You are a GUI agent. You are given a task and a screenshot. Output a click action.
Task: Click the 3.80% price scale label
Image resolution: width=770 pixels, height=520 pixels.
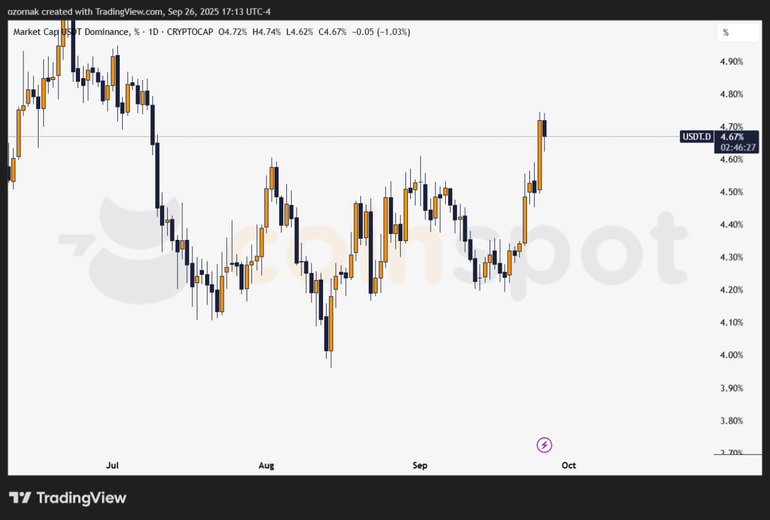point(731,420)
